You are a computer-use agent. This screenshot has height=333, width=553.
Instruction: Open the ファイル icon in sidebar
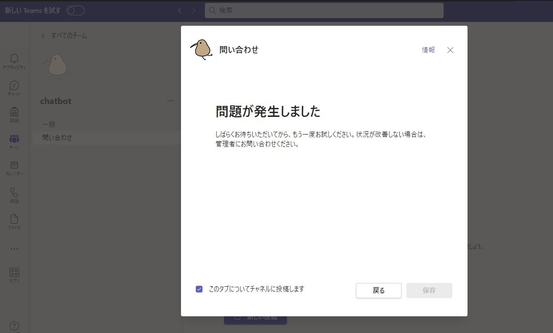14,219
